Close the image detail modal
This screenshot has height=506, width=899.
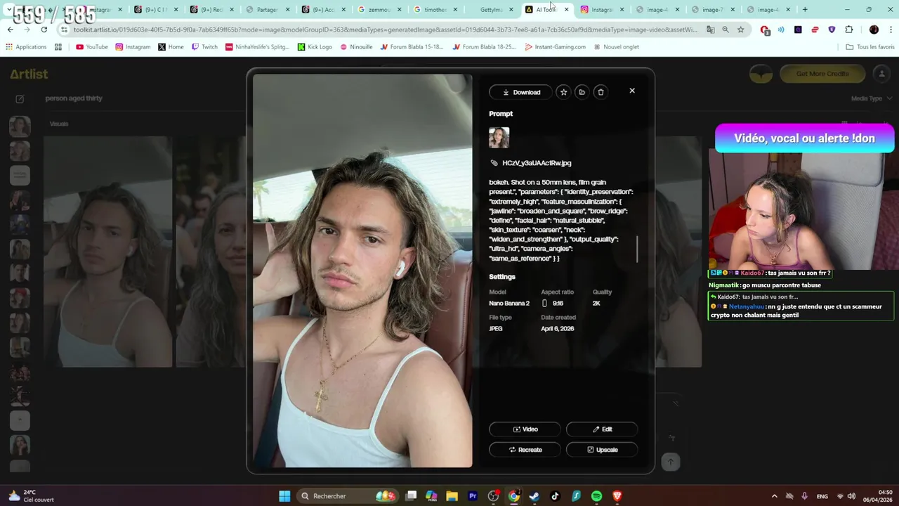point(632,91)
